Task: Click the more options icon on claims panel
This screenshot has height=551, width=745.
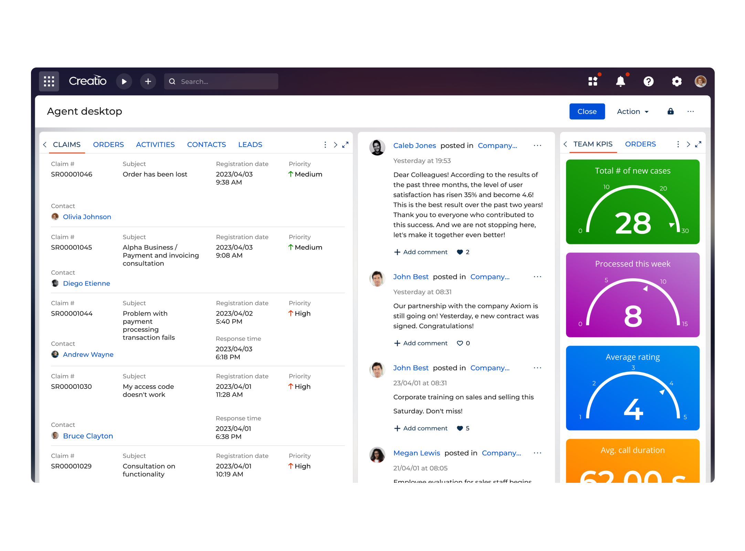Action: point(325,145)
